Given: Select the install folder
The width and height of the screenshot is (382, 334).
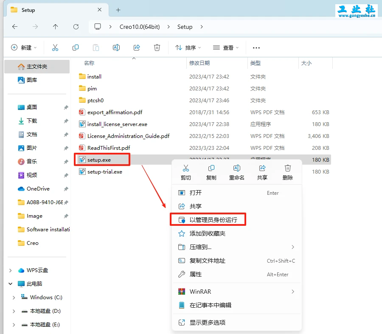Looking at the screenshot, I should coord(90,76).
